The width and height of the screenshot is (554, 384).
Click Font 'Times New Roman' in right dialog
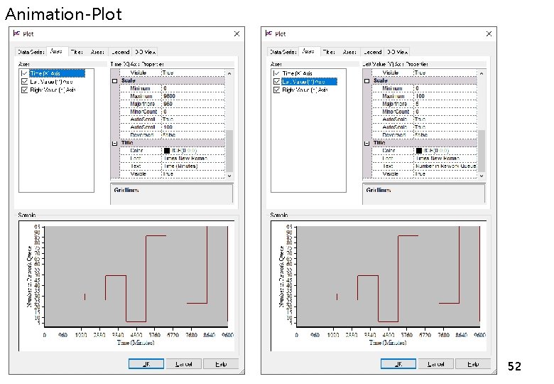[445, 159]
